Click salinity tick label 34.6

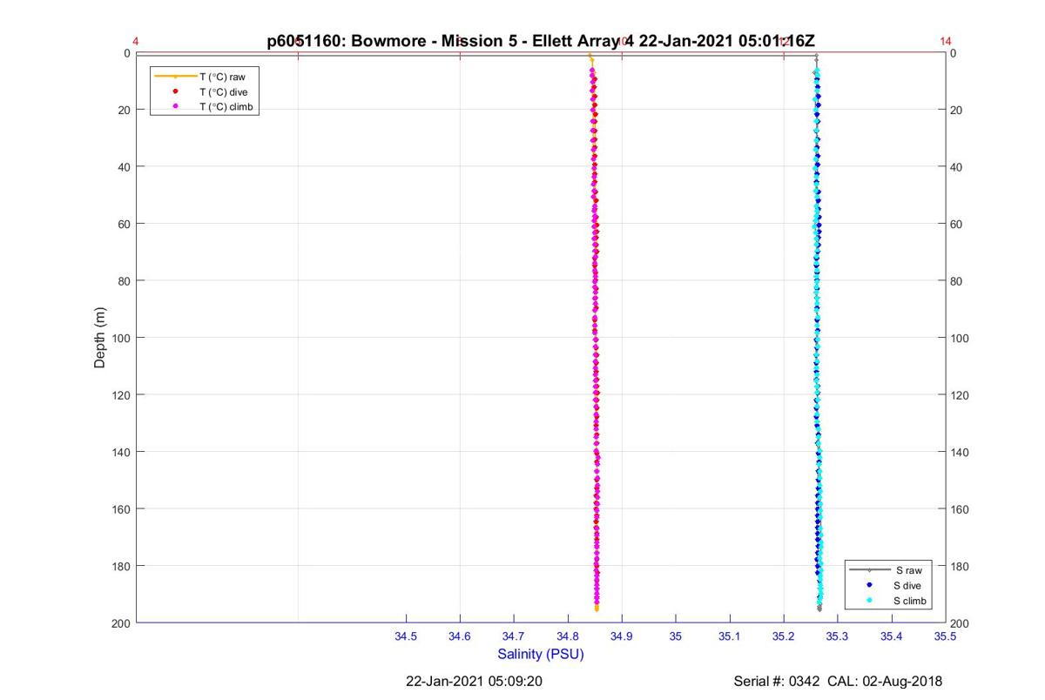pyautogui.click(x=460, y=637)
